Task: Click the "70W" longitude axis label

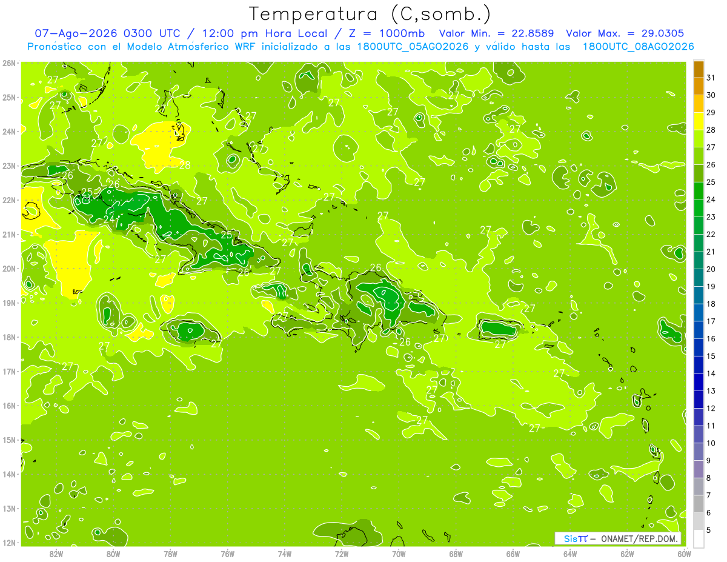Action: 399,554
